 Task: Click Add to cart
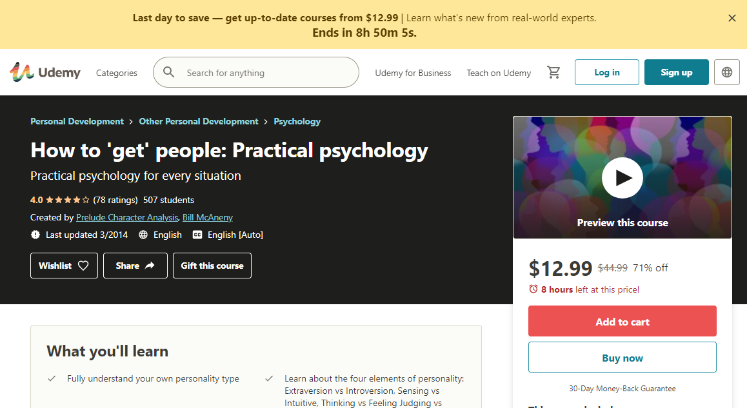click(622, 320)
